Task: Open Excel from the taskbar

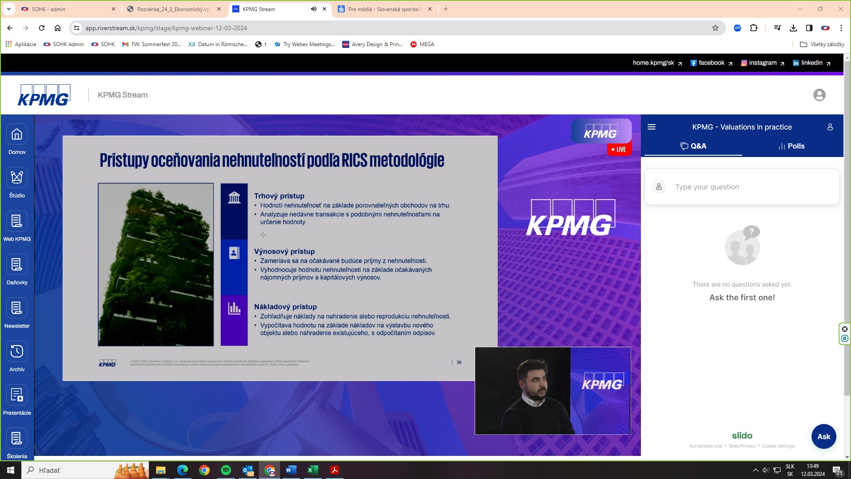Action: point(313,470)
